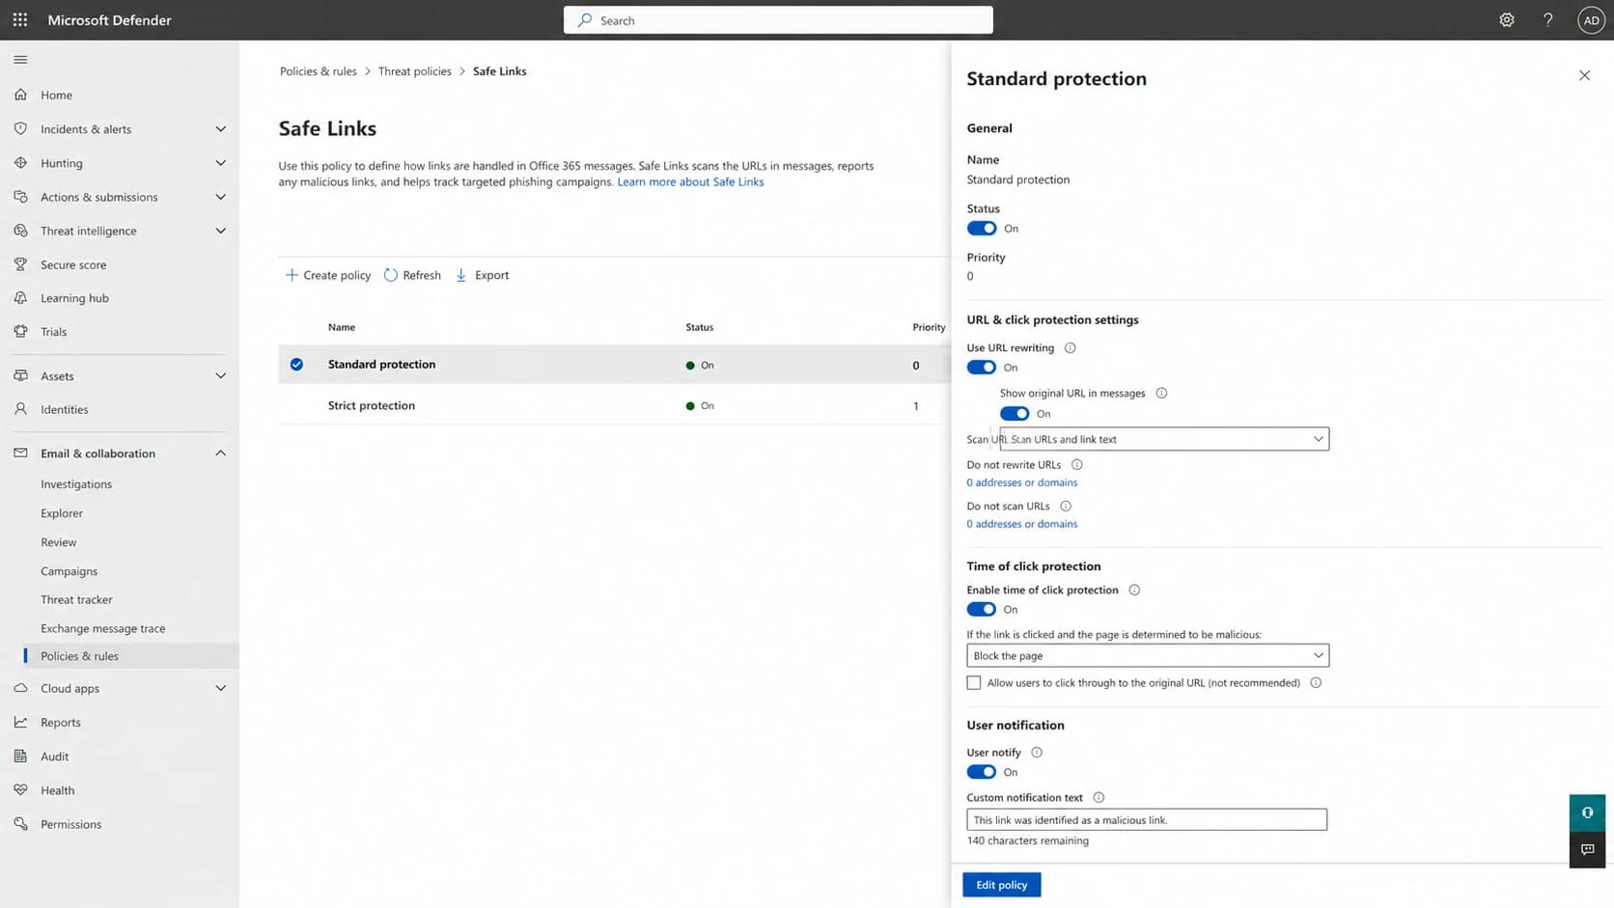Image resolution: width=1614 pixels, height=908 pixels.
Task: Click the Email & collaboration envelope icon
Action: (20, 453)
